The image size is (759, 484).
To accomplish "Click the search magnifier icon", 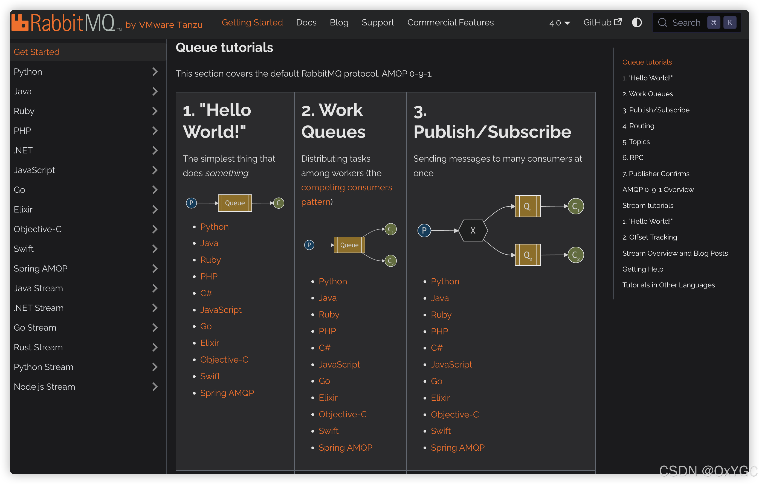I will [x=662, y=23].
